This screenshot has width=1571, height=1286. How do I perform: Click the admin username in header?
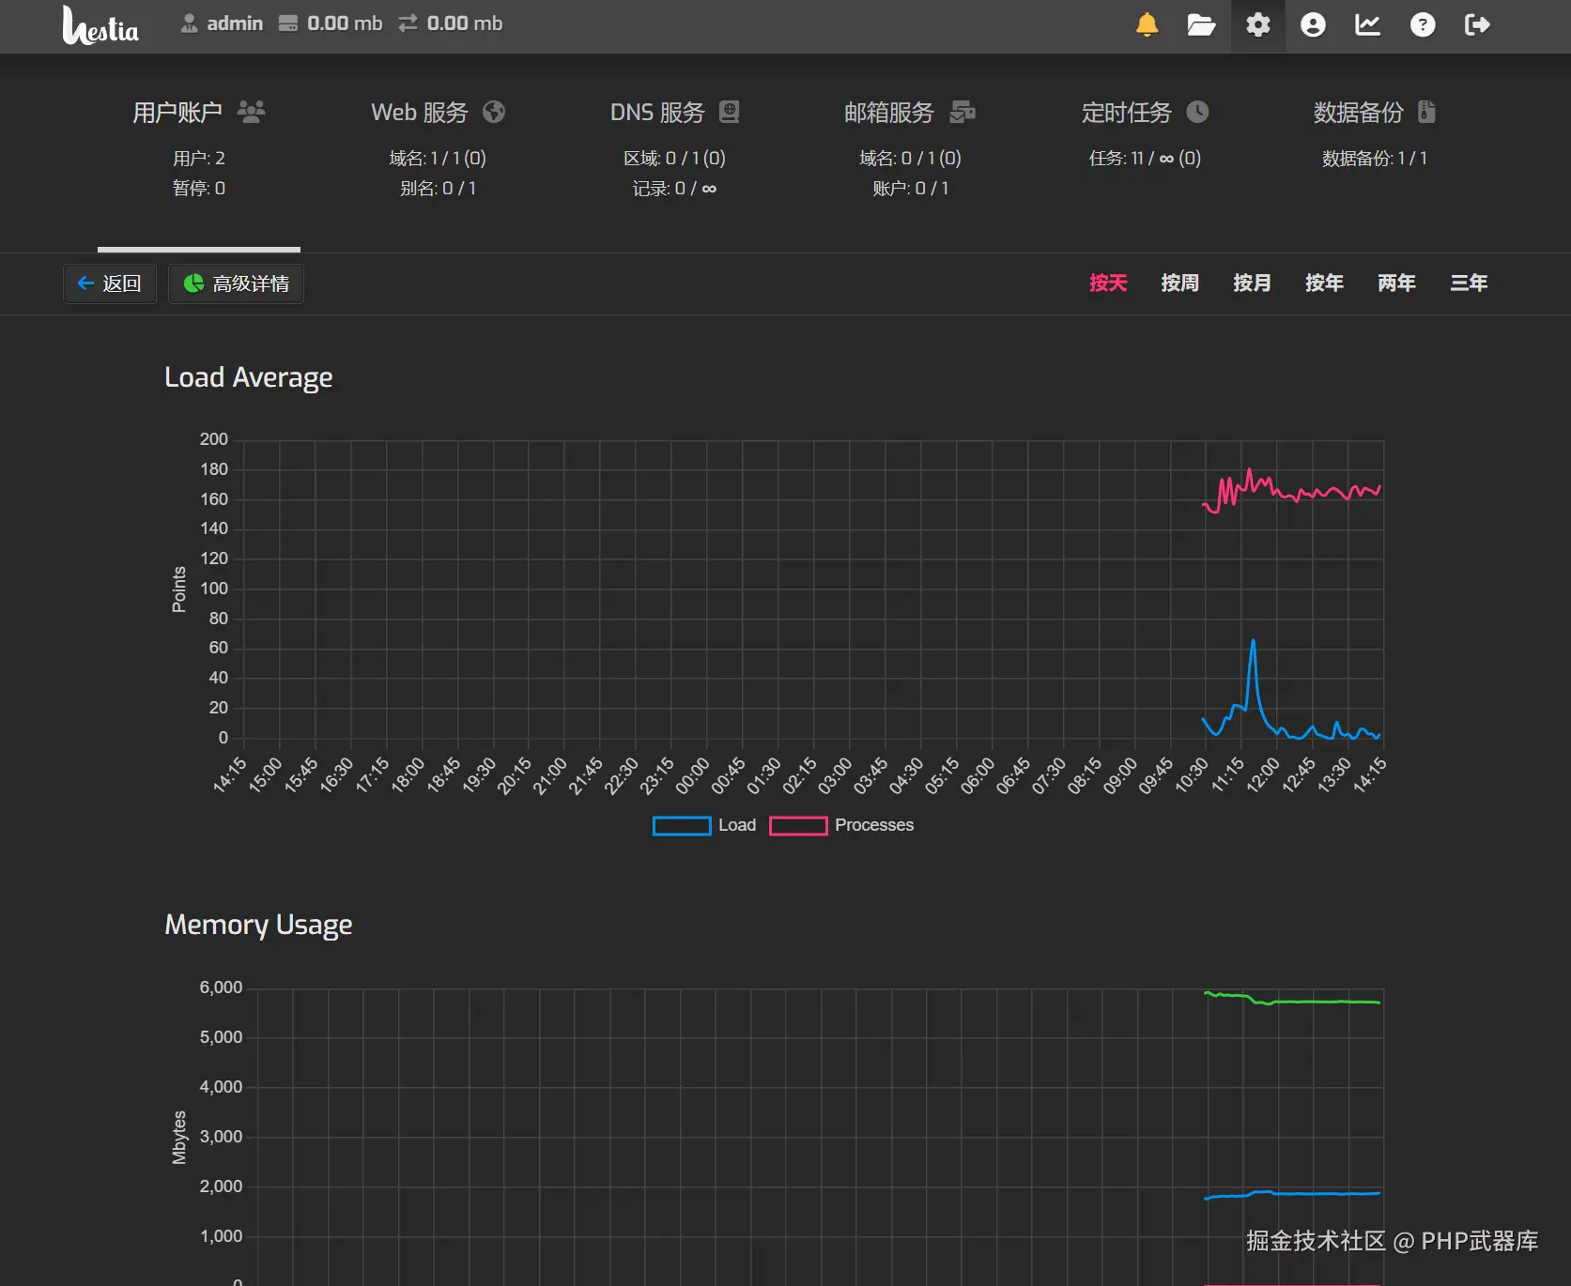click(235, 23)
